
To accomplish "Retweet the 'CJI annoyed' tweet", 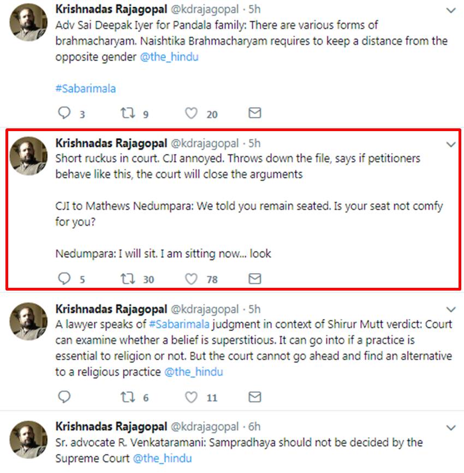I will [127, 279].
